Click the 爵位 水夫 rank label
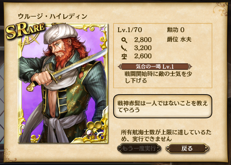Screen dimensions: 231x165 (x=179, y=40)
